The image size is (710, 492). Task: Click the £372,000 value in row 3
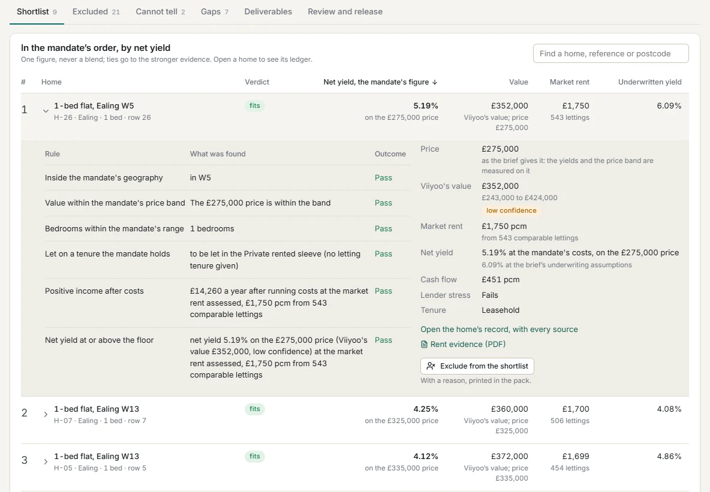pos(509,457)
